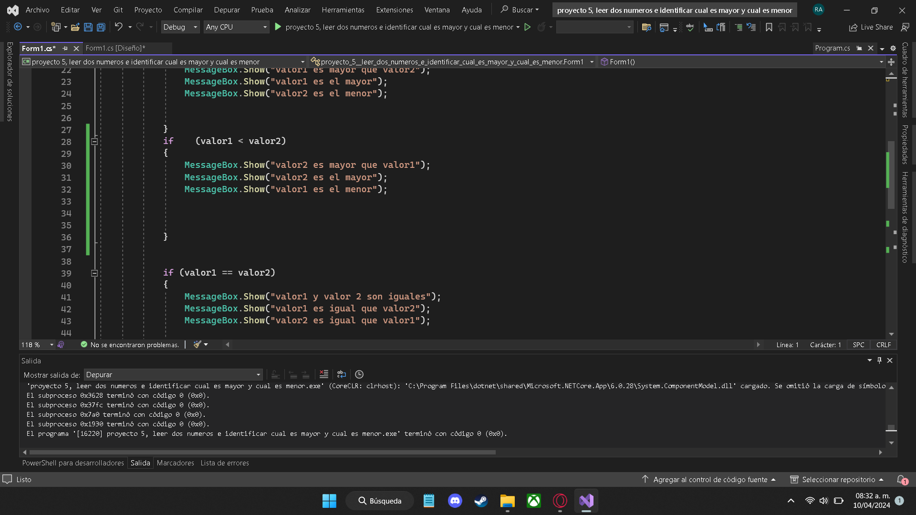The image size is (916, 515).
Task: Toggle pin on the Salida panel
Action: (x=879, y=360)
